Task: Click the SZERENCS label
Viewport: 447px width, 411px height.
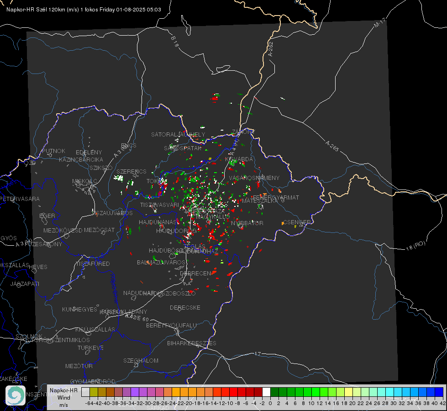Action: [131, 171]
